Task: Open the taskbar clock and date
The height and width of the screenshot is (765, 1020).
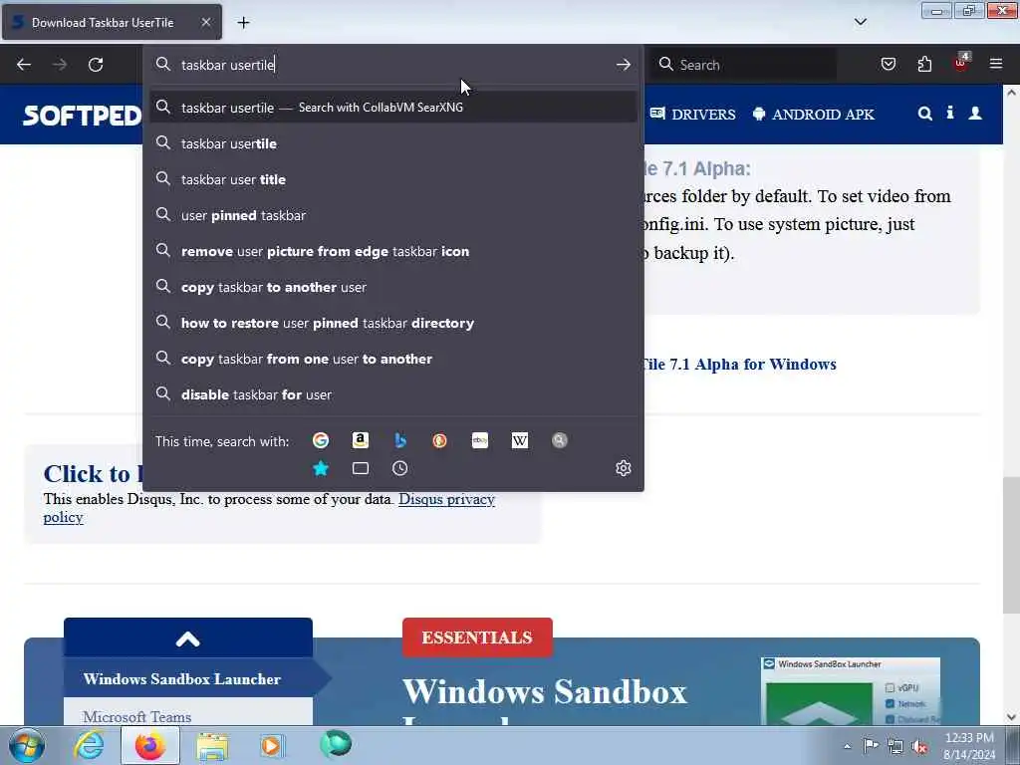Action: [969, 745]
